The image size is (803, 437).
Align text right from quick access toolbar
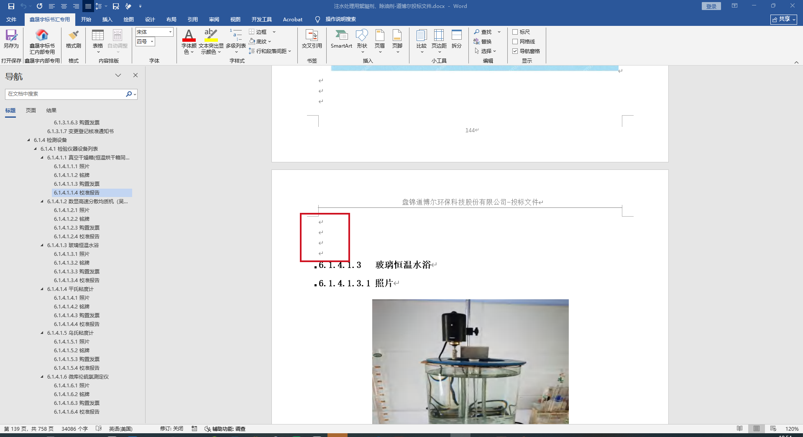click(x=76, y=6)
